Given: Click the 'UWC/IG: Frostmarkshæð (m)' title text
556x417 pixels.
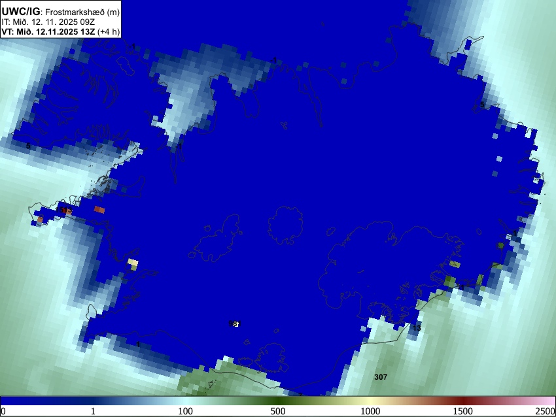Looking at the screenshot, I should tap(61, 12).
